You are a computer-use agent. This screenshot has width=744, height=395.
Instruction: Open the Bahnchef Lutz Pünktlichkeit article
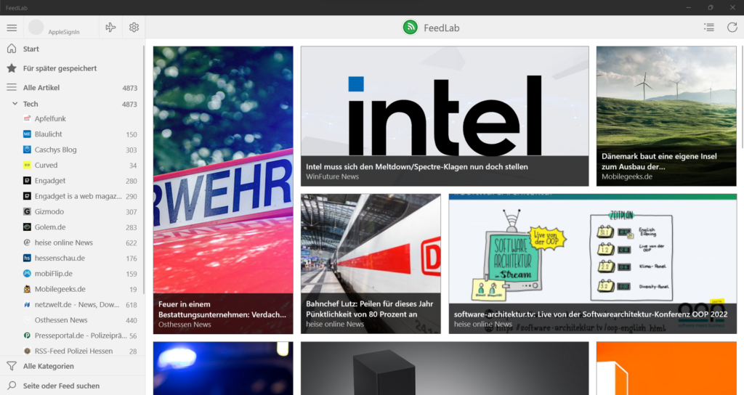coord(371,264)
